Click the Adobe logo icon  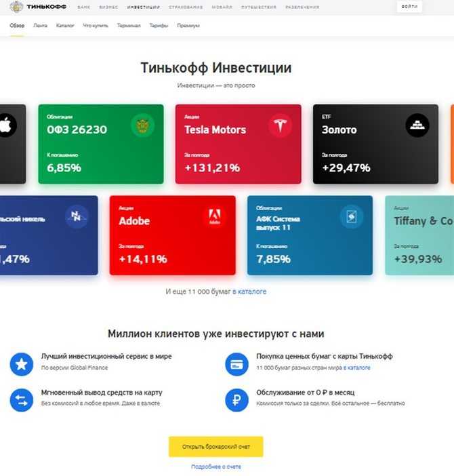tap(214, 216)
